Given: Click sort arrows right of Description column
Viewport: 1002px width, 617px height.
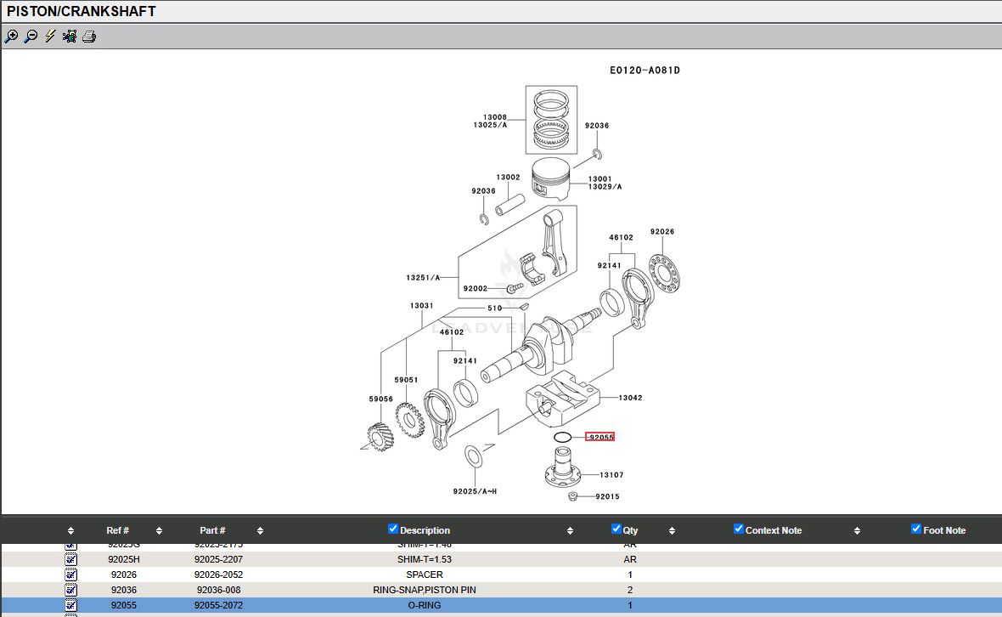Looking at the screenshot, I should pos(570,531).
